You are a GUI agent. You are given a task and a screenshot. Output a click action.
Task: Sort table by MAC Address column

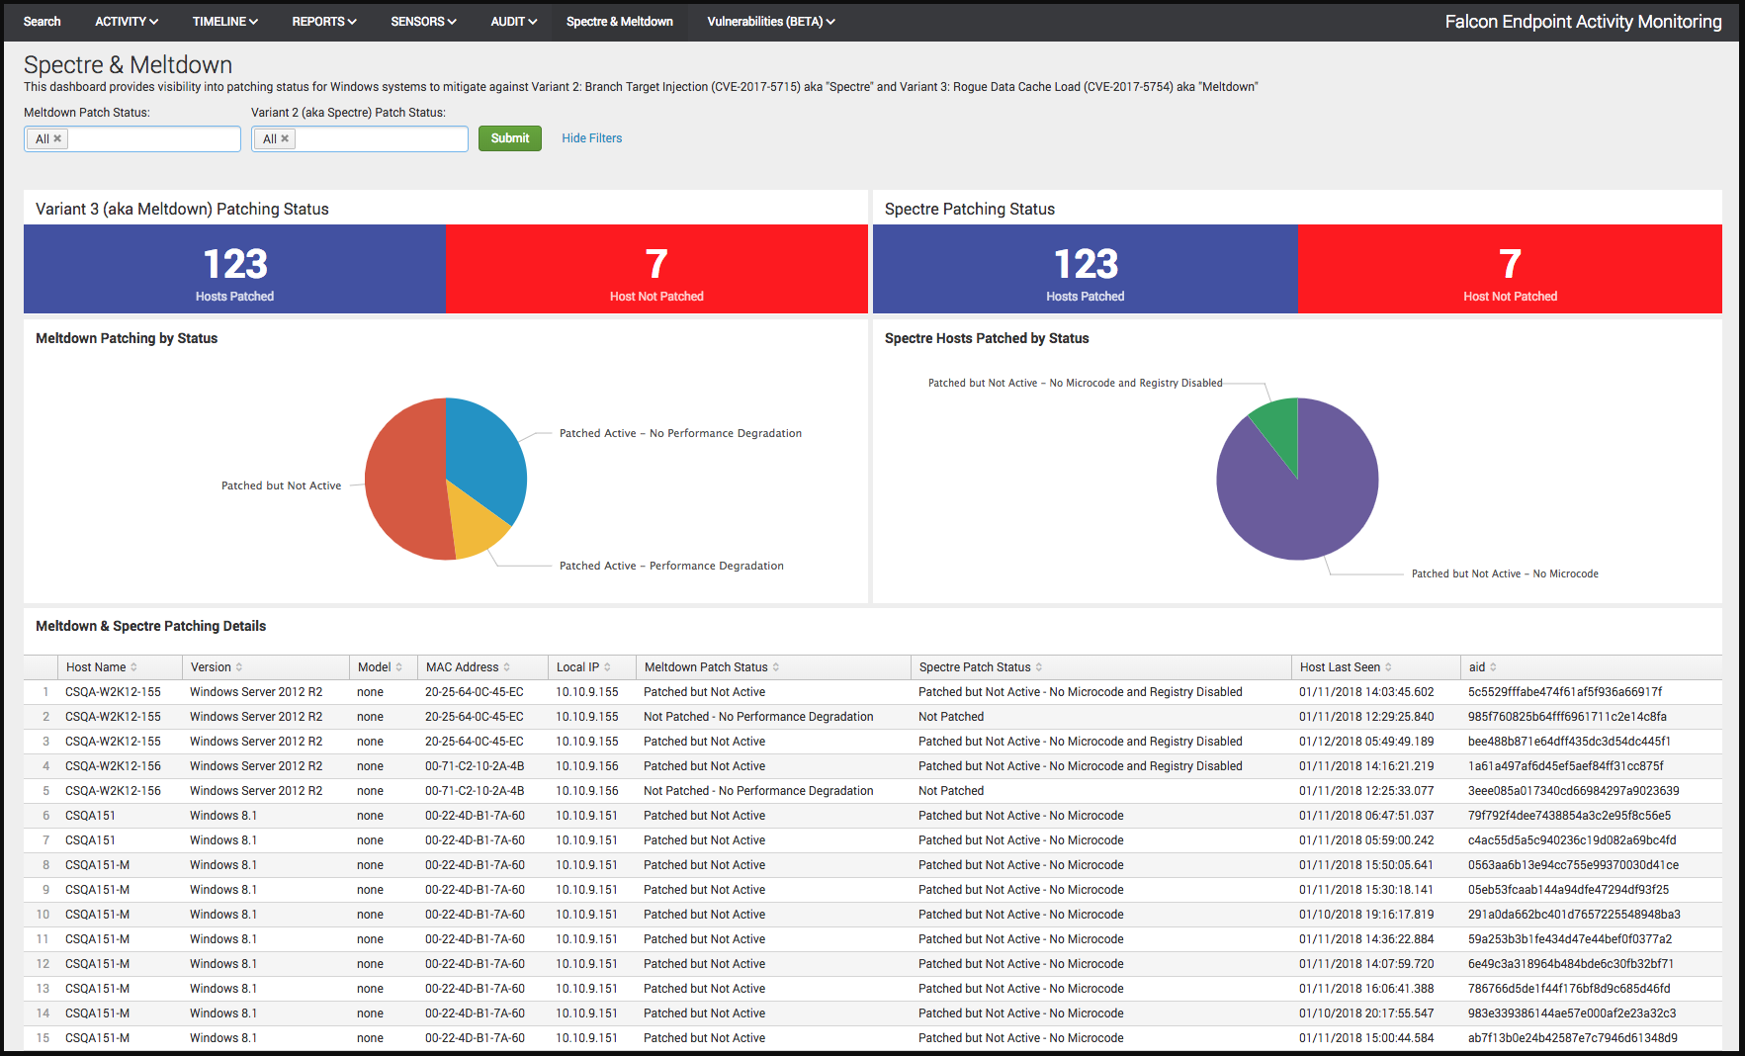[469, 667]
